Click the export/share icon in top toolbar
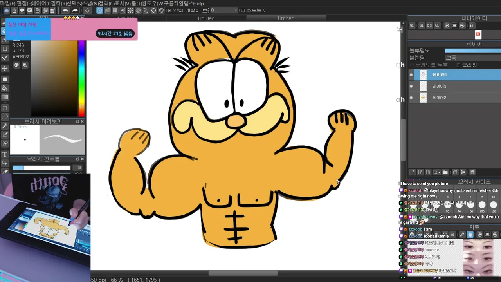Image resolution: width=501 pixels, height=282 pixels. coord(14,11)
